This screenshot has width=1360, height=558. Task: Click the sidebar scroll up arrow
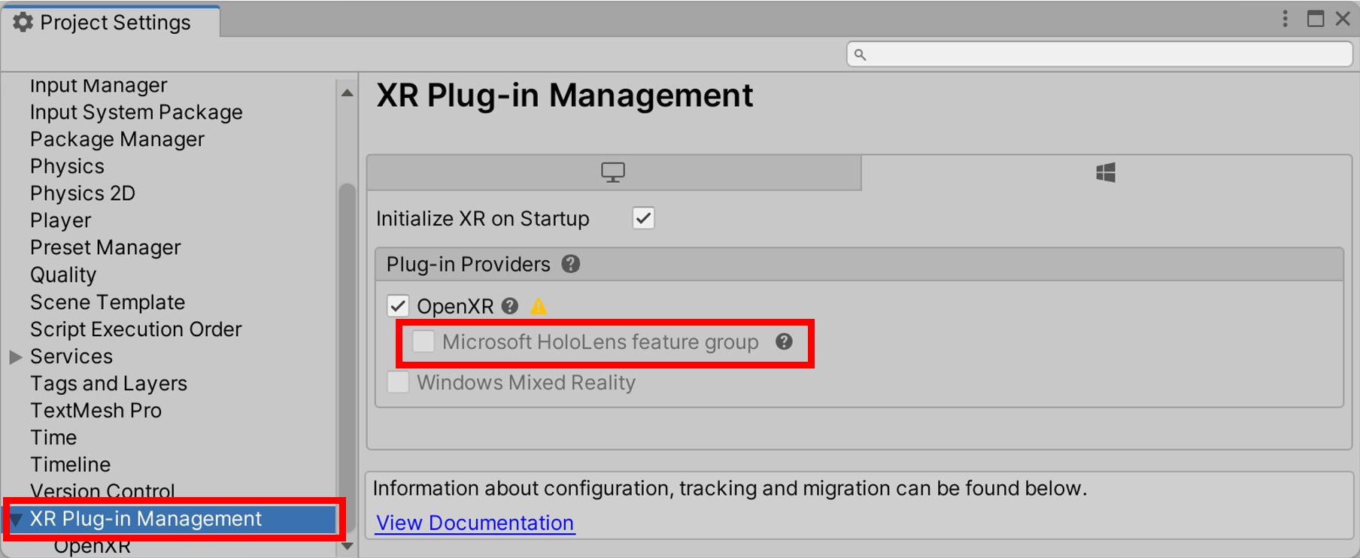[347, 92]
